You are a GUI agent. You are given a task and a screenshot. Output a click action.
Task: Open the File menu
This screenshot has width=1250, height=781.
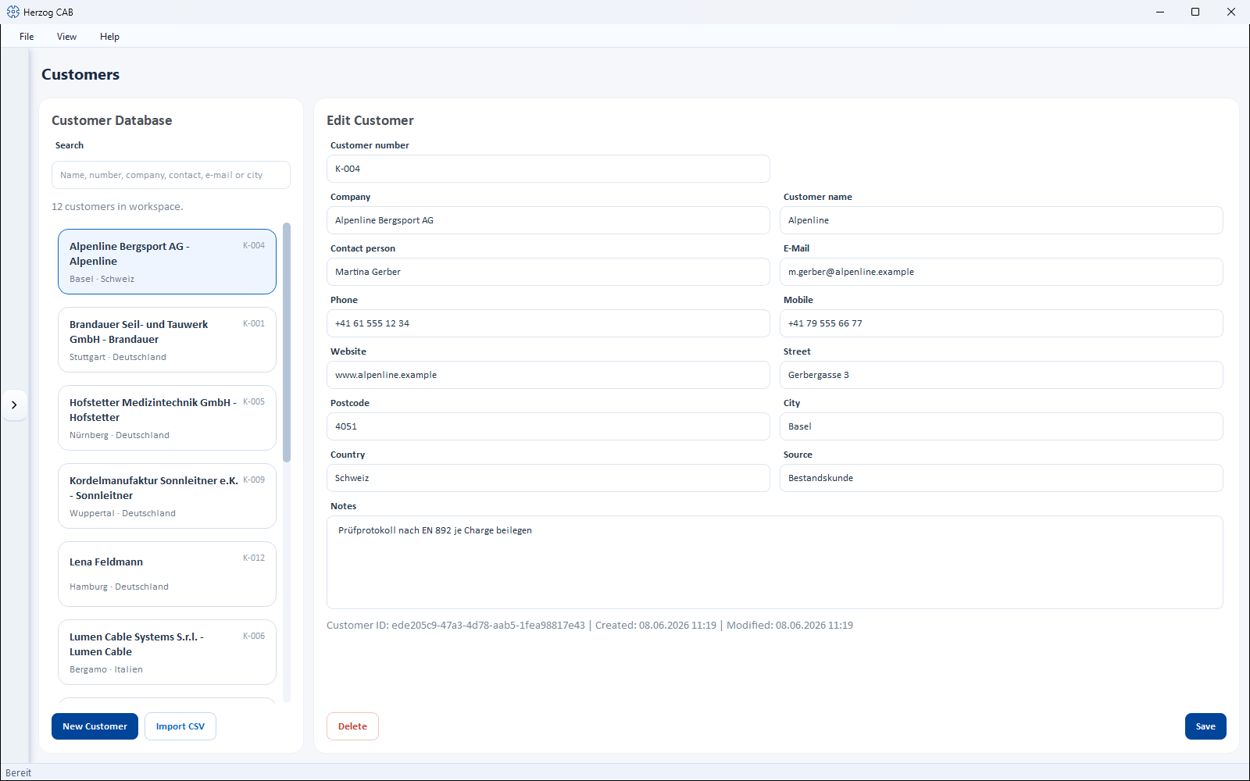[x=27, y=37]
